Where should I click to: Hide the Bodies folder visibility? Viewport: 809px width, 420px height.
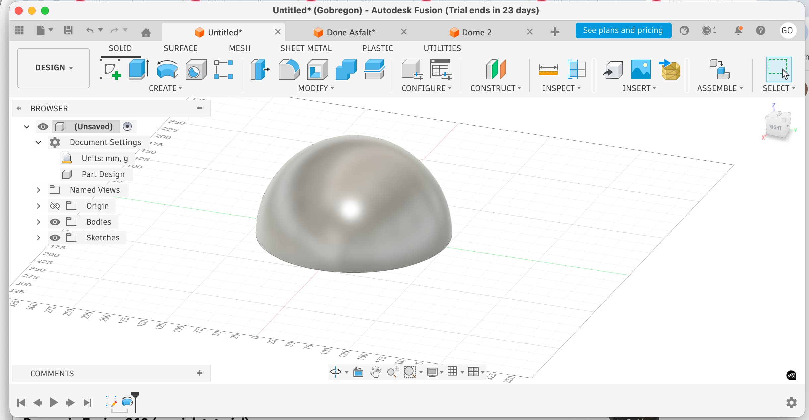[x=55, y=222]
